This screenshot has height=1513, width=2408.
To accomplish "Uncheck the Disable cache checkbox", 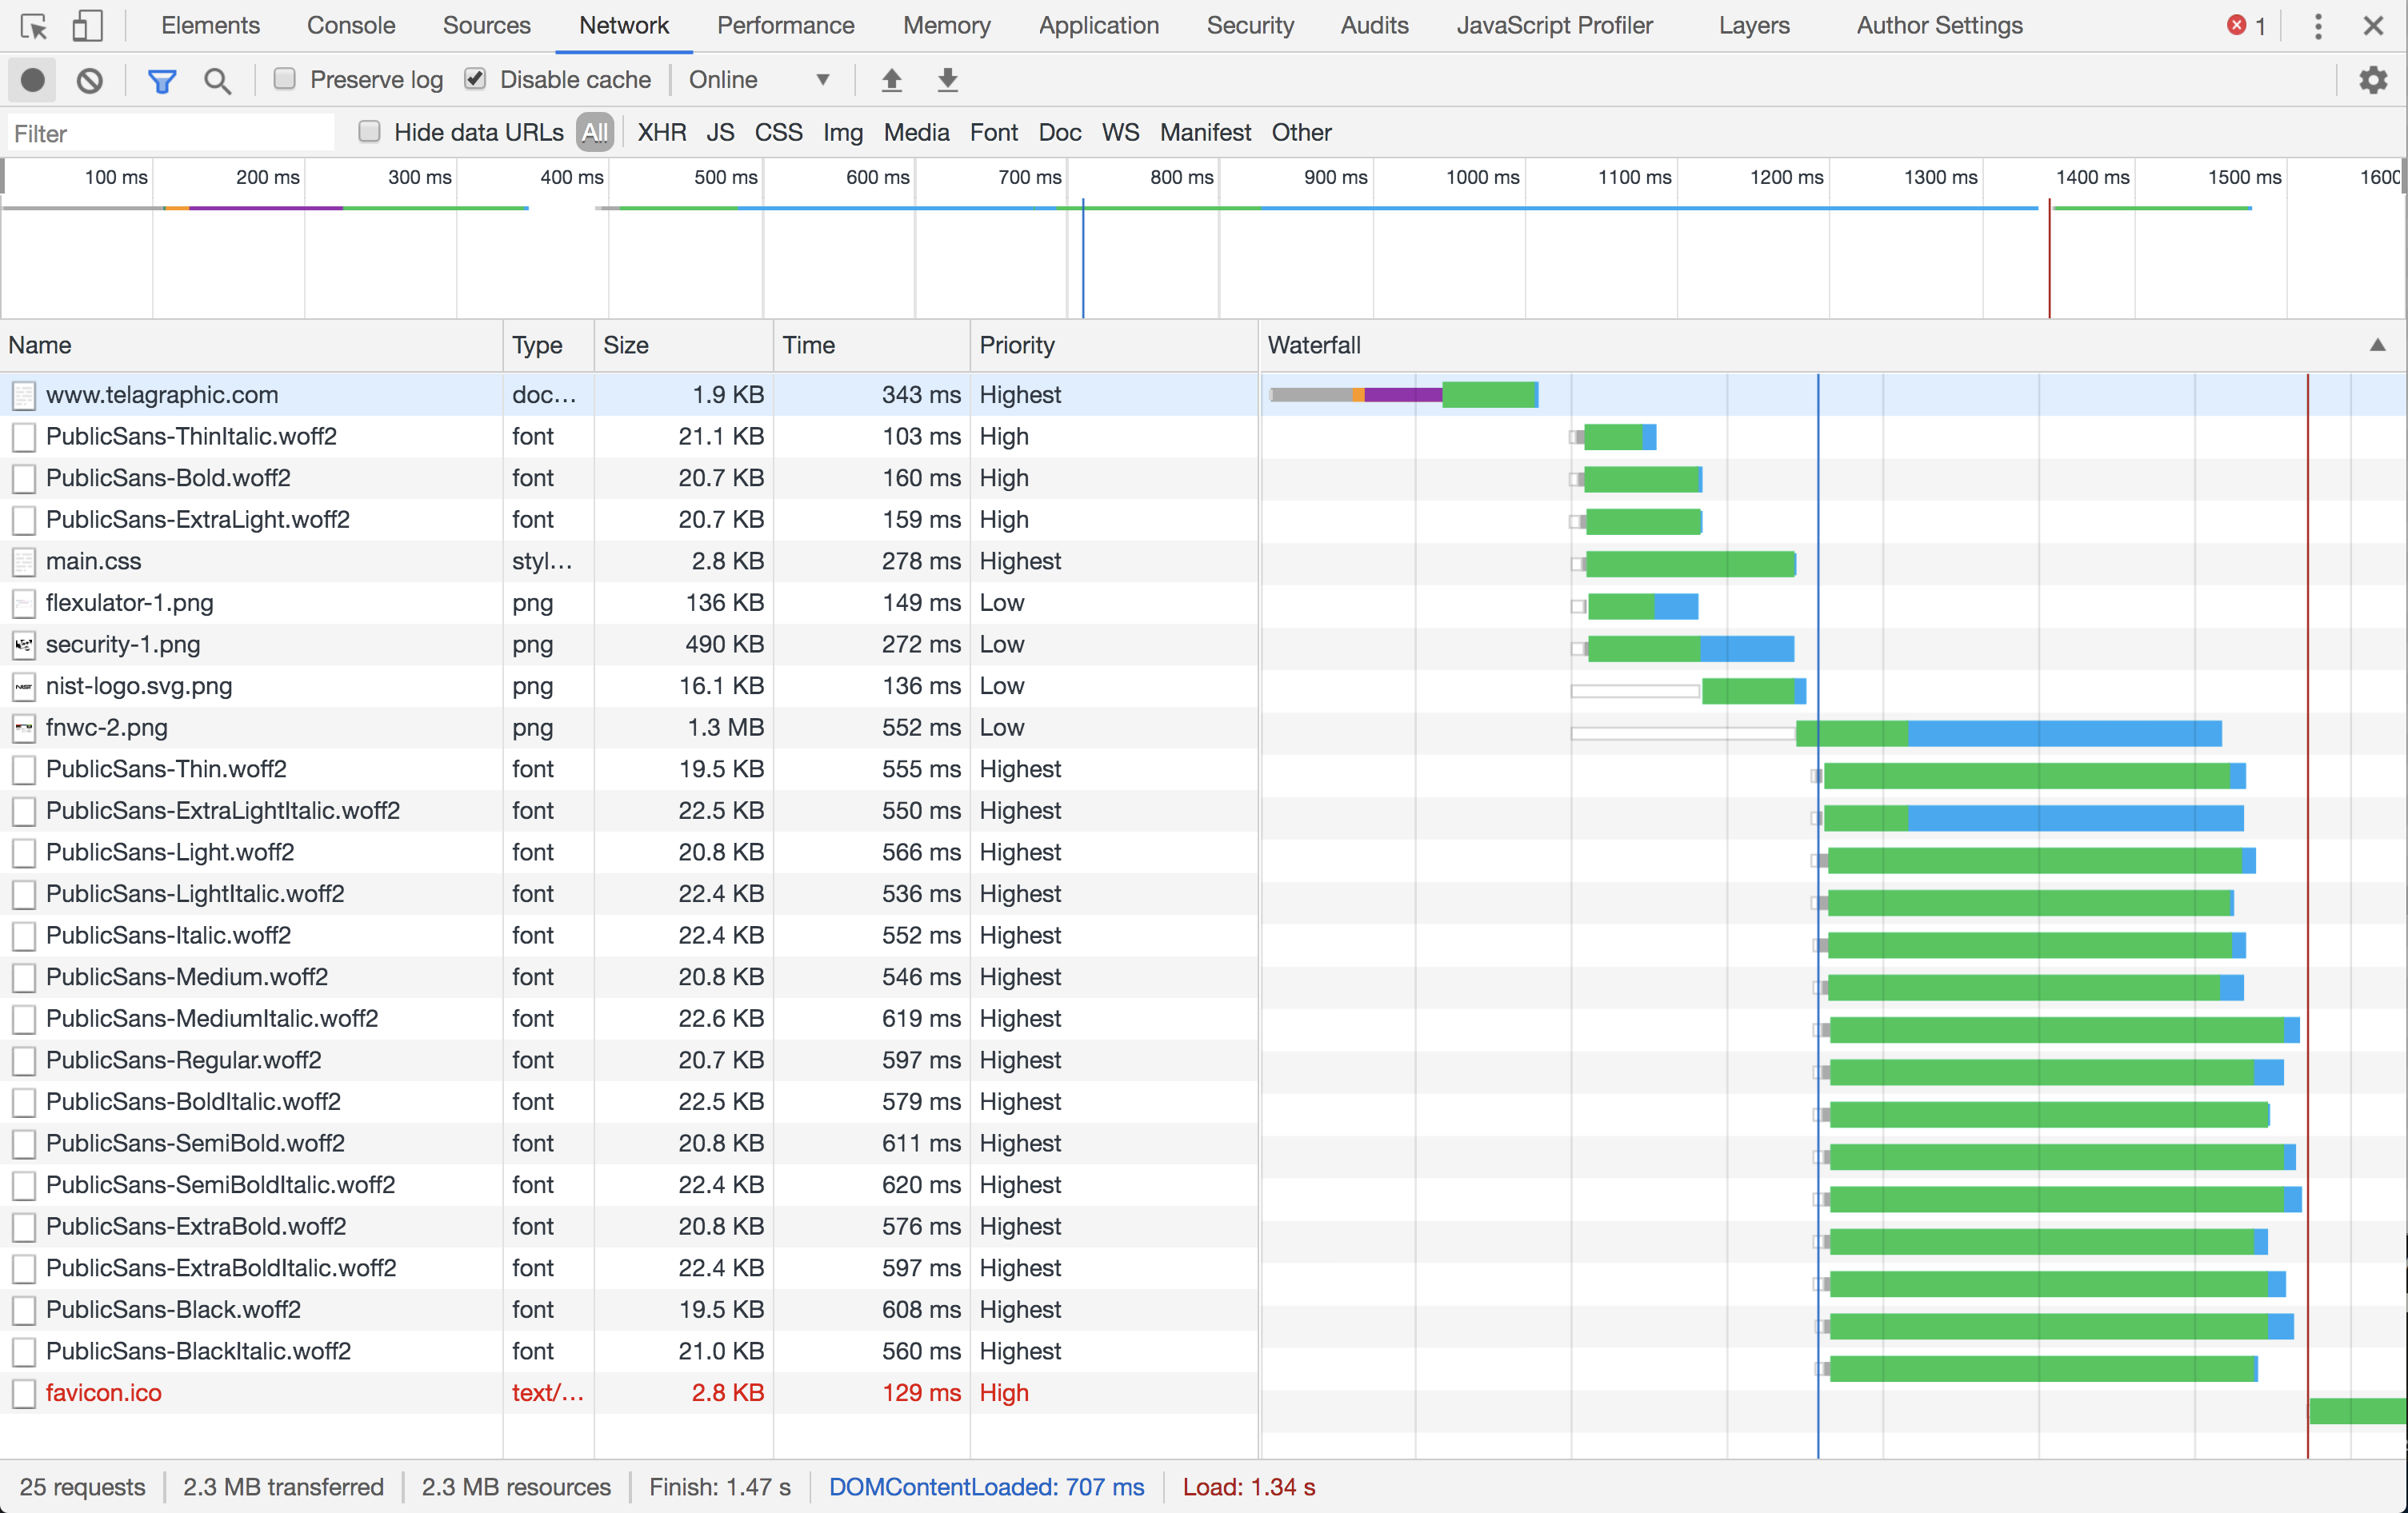I will tap(475, 78).
